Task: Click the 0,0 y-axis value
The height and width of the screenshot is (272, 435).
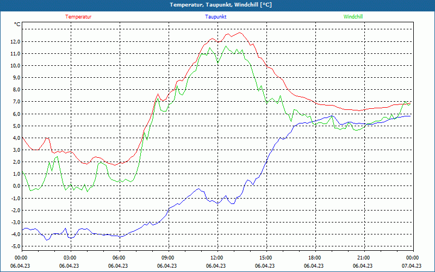Action: 16,186
